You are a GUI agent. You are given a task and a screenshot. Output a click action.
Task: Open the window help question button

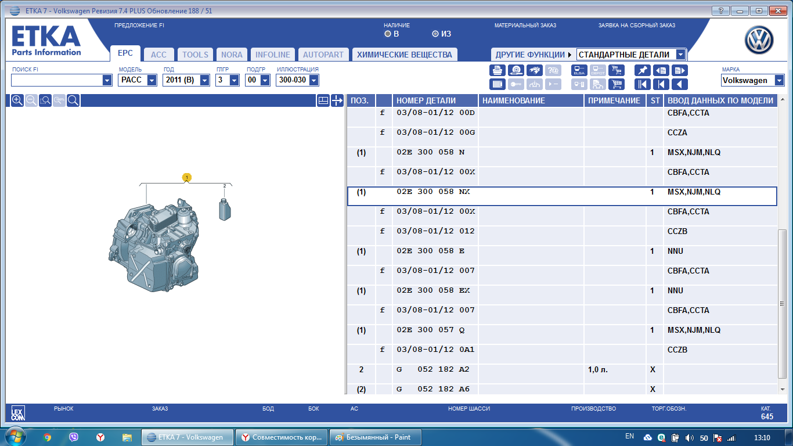(x=720, y=10)
